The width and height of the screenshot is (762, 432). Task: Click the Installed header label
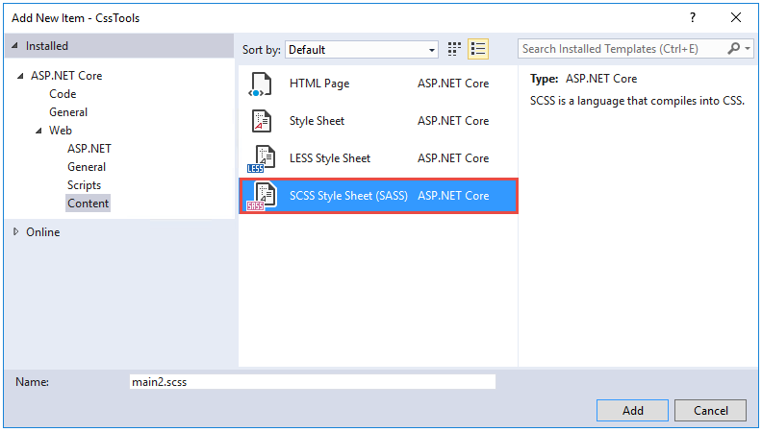point(46,46)
